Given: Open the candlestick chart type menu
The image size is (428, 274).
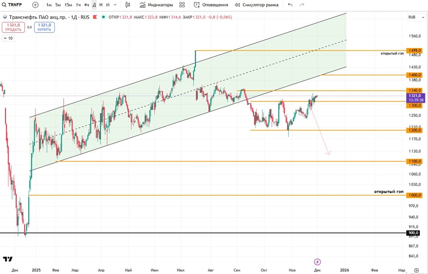Looking at the screenshot, I should click(128, 5).
